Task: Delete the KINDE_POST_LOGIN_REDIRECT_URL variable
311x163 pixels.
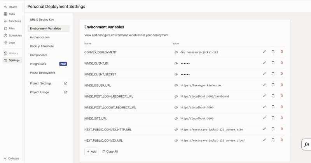Action: coord(281,96)
